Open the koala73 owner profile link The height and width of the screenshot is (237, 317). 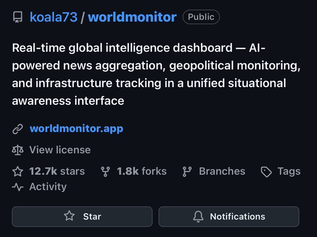(53, 18)
